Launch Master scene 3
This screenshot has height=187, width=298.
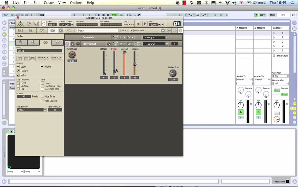coord(274,42)
